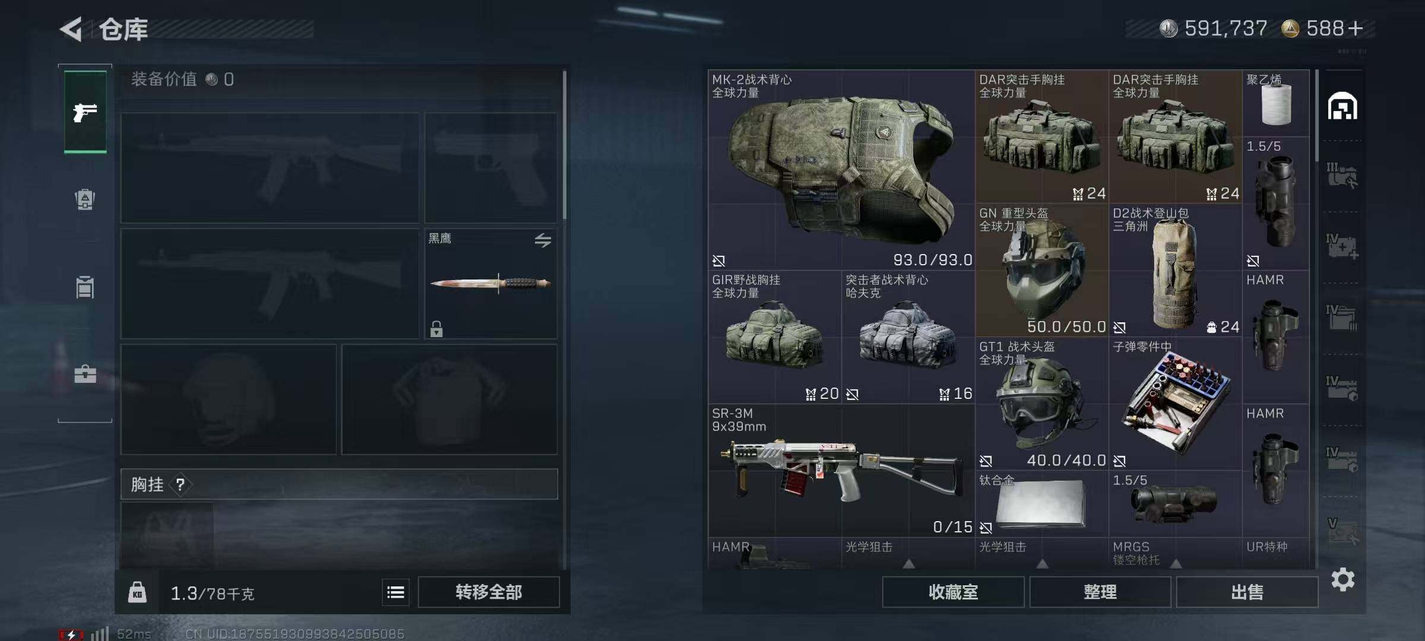Image resolution: width=1425 pixels, height=641 pixels.
Task: Click the settings gear icon
Action: [1342, 579]
